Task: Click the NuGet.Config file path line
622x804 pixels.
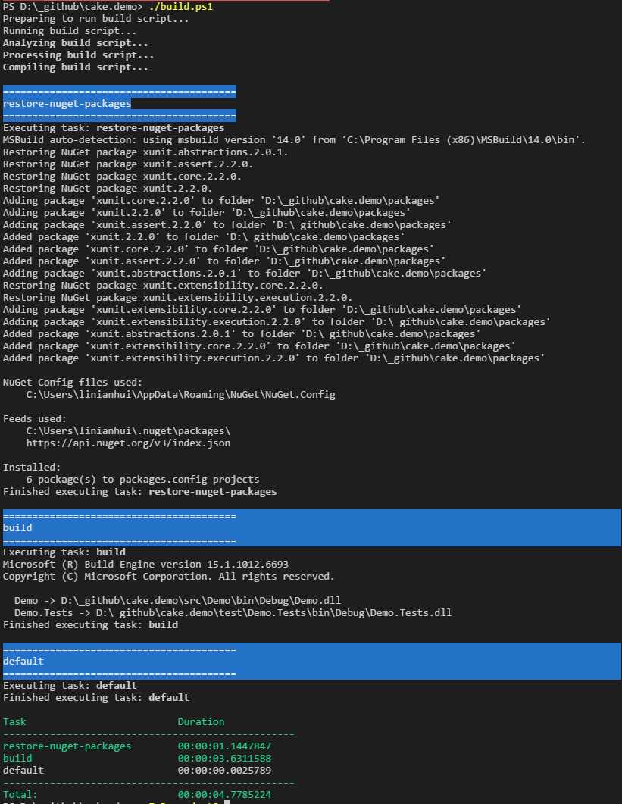Action: (180, 395)
